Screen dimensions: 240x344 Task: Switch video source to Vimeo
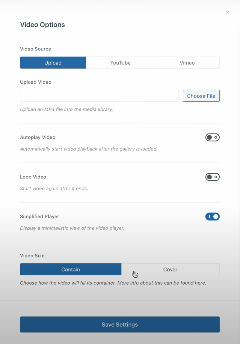pos(187,63)
